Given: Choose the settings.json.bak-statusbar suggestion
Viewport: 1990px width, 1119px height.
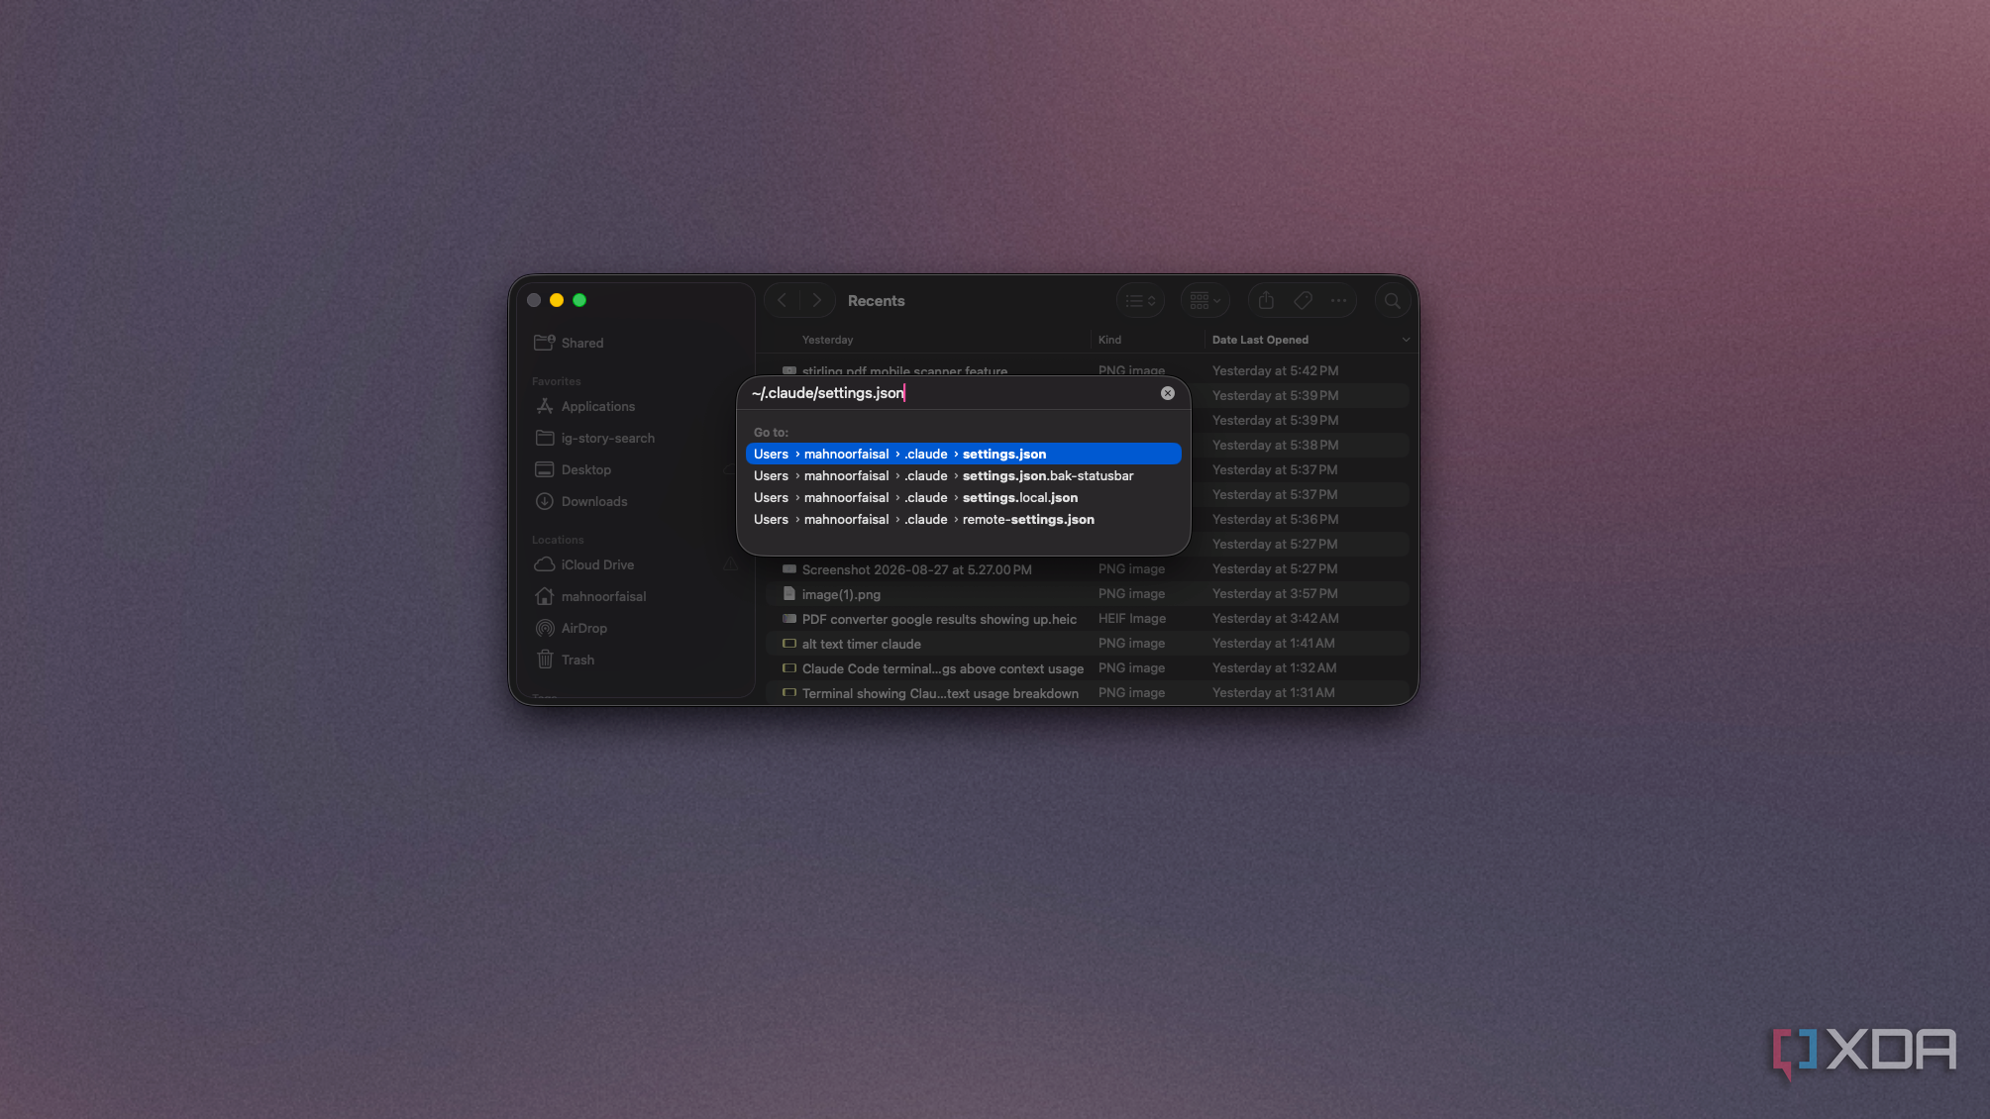Looking at the screenshot, I should pyautogui.click(x=963, y=475).
